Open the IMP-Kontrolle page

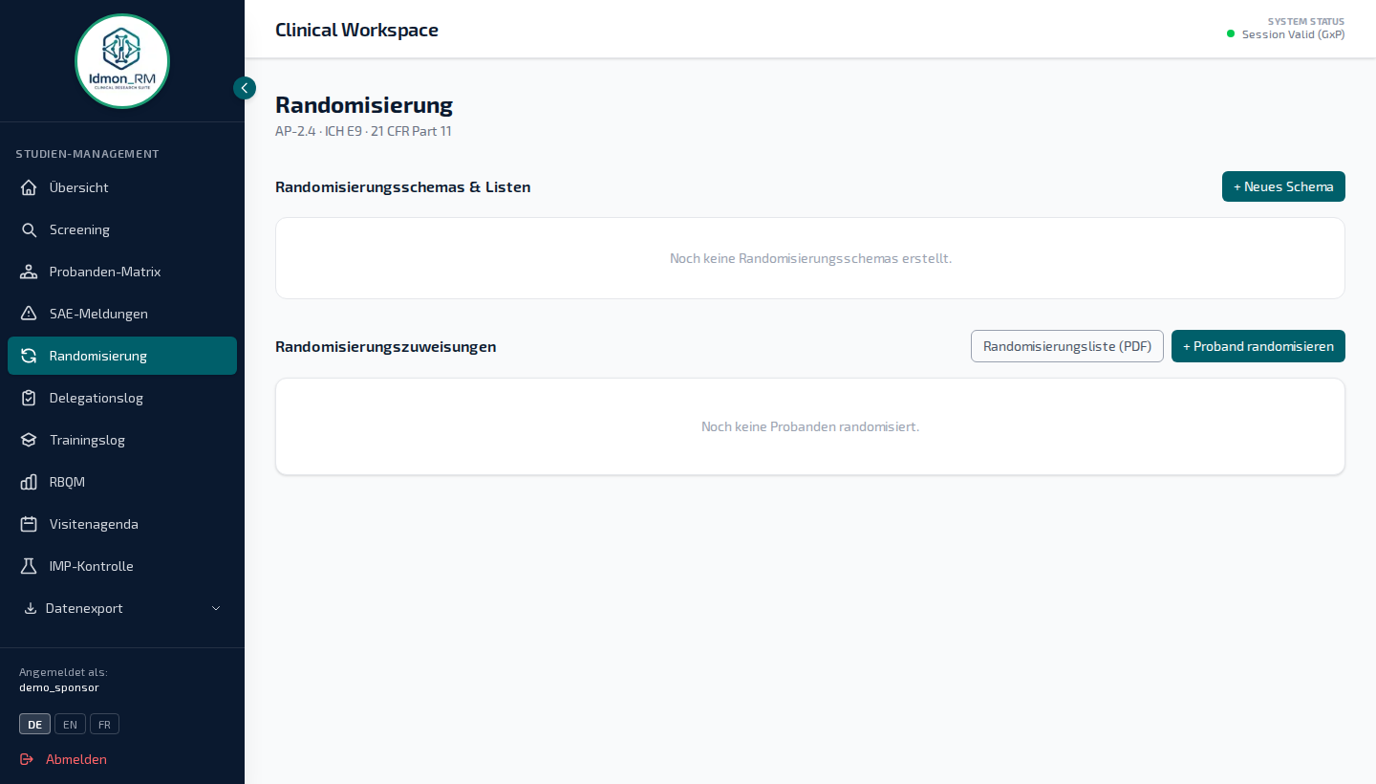(x=122, y=566)
